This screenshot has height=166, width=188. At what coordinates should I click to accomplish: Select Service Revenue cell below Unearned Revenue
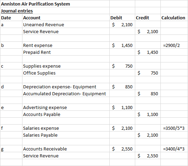pyautogui.click(x=66, y=31)
